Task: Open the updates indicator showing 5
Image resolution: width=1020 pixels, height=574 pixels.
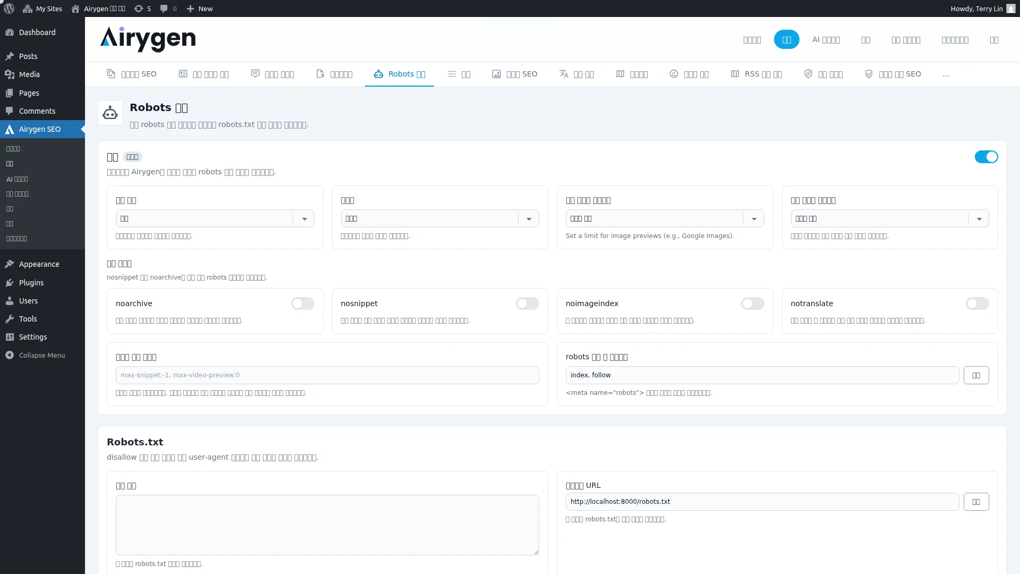Action: [x=142, y=9]
